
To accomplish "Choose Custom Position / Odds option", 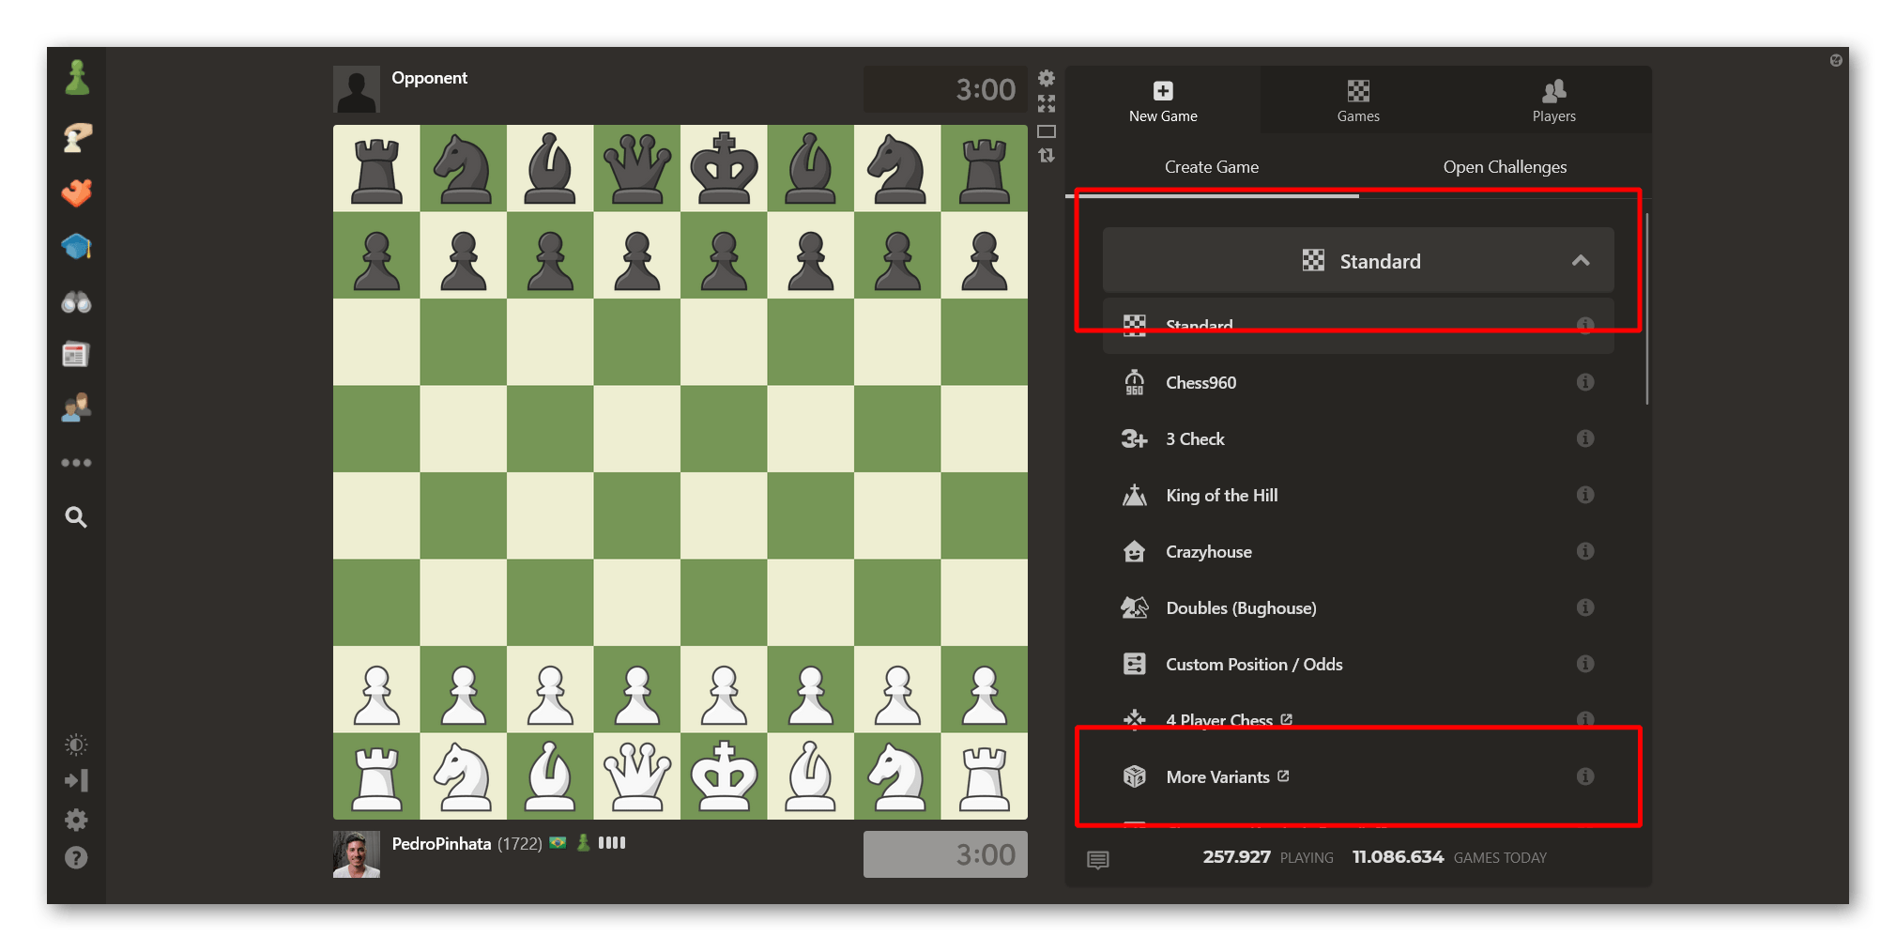I will (1358, 664).
